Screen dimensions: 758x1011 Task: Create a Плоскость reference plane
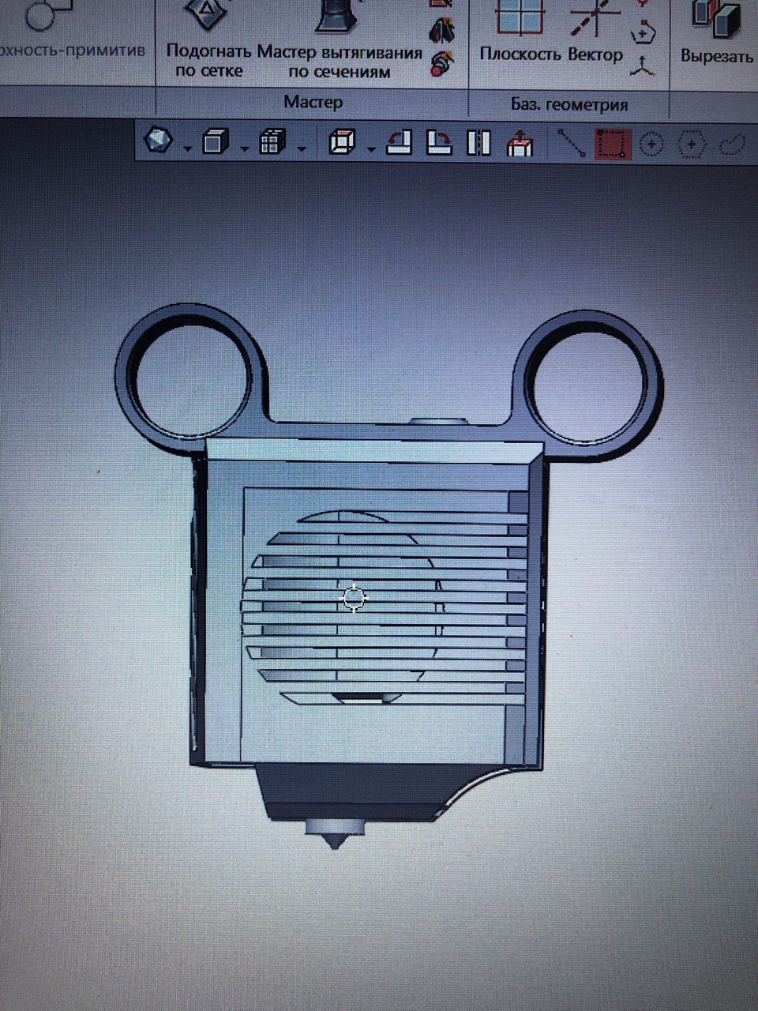click(521, 32)
